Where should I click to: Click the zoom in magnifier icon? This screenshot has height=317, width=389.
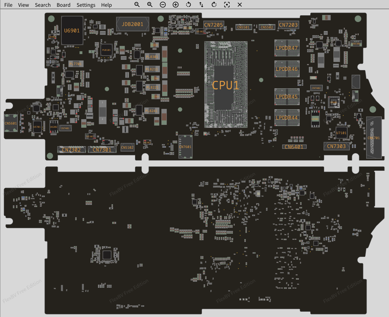click(x=150, y=5)
